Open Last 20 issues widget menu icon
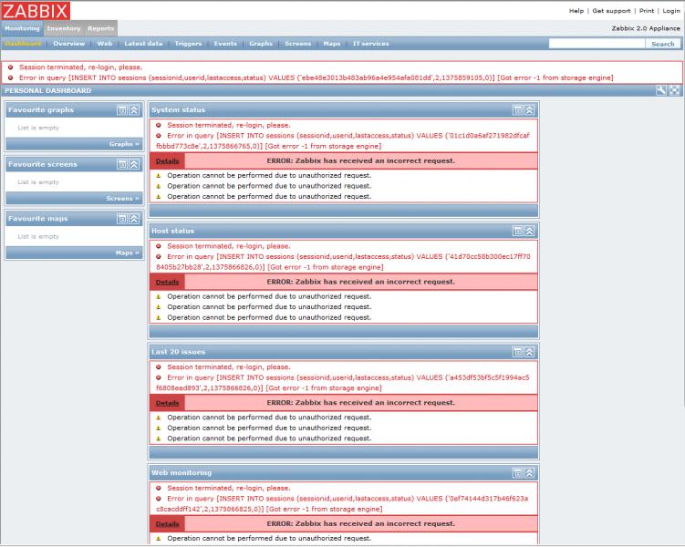This screenshot has width=685, height=547. [518, 352]
